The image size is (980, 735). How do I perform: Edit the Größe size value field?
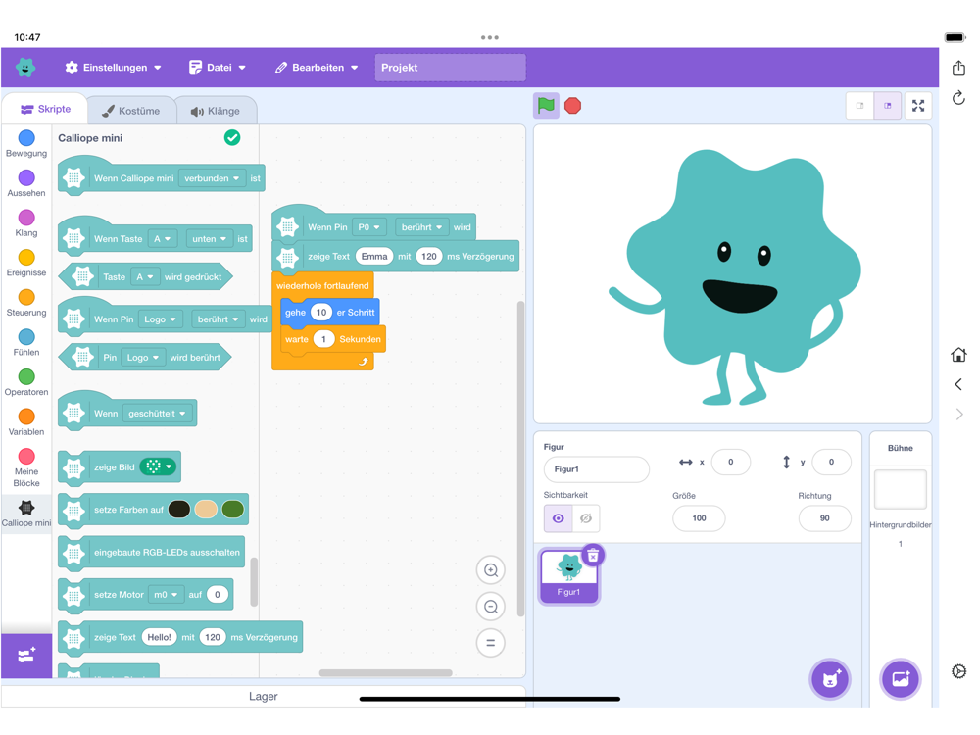click(x=699, y=518)
